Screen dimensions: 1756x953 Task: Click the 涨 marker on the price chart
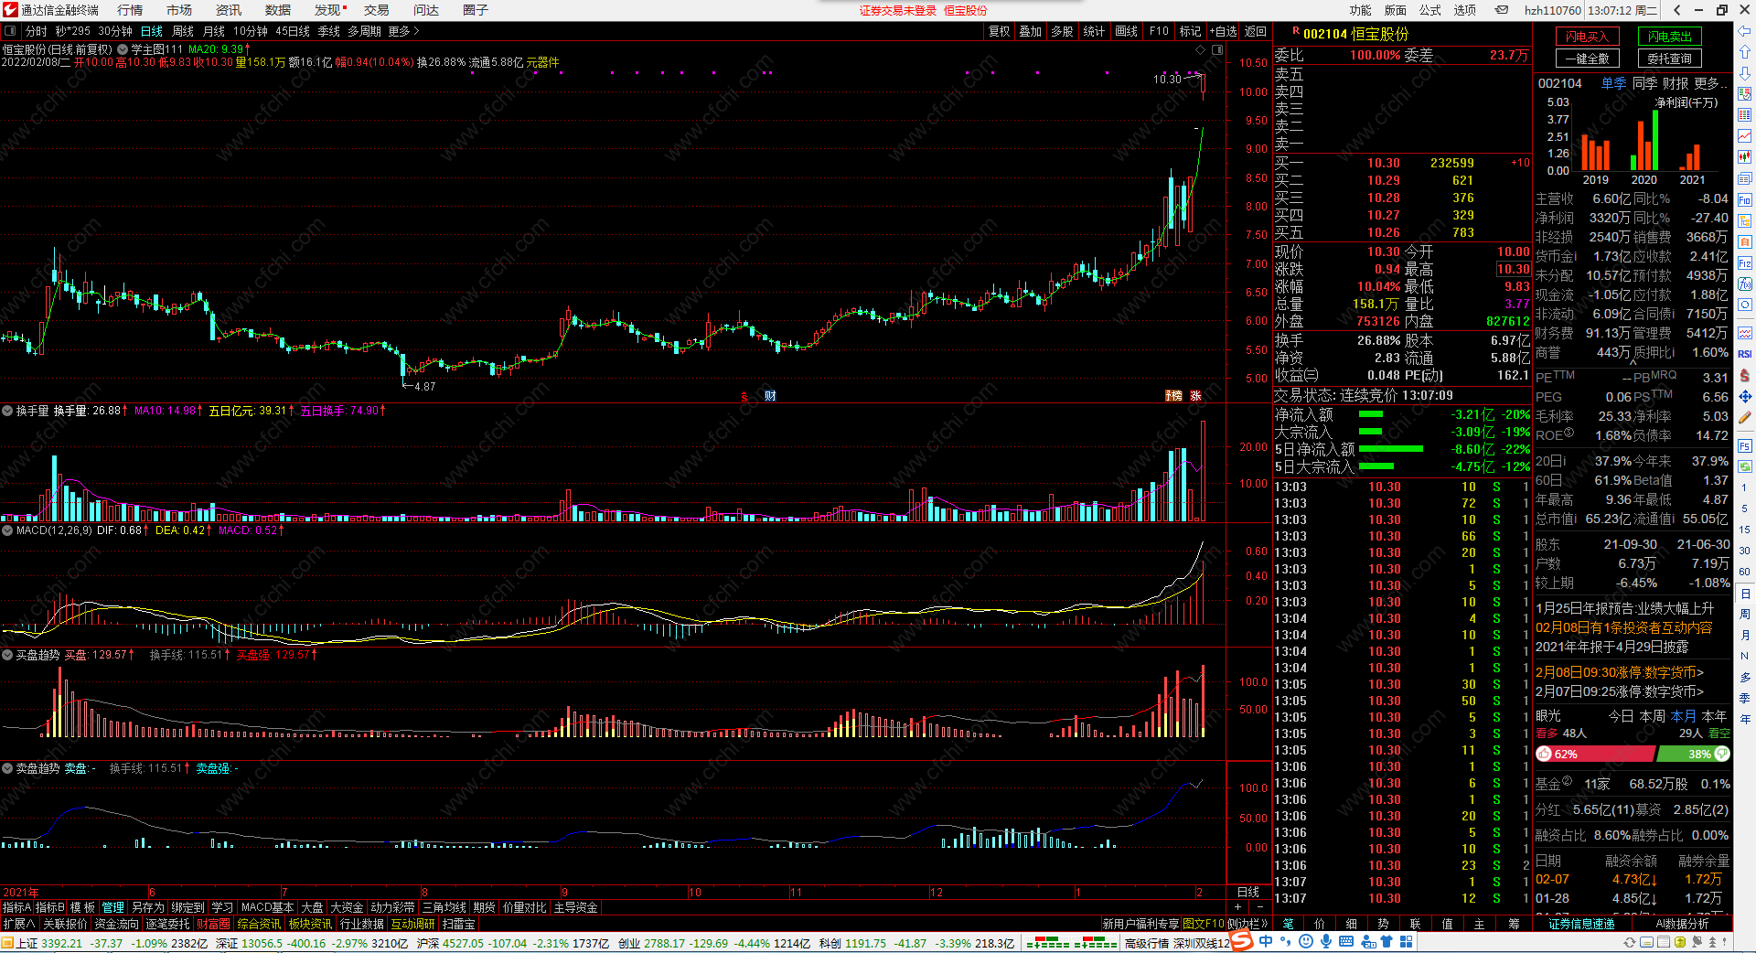pyautogui.click(x=1195, y=396)
